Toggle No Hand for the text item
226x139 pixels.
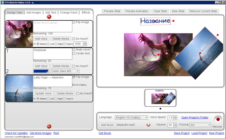pyautogui.click(x=73, y=66)
